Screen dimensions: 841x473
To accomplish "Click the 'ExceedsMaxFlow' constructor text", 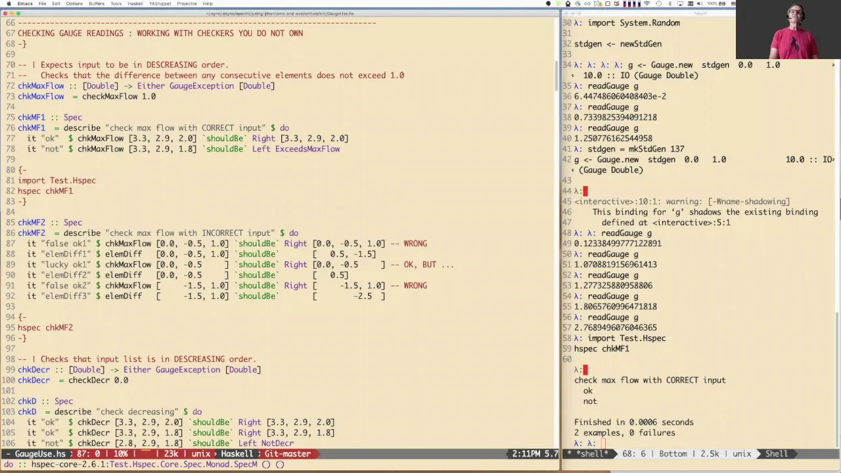I will (x=307, y=149).
